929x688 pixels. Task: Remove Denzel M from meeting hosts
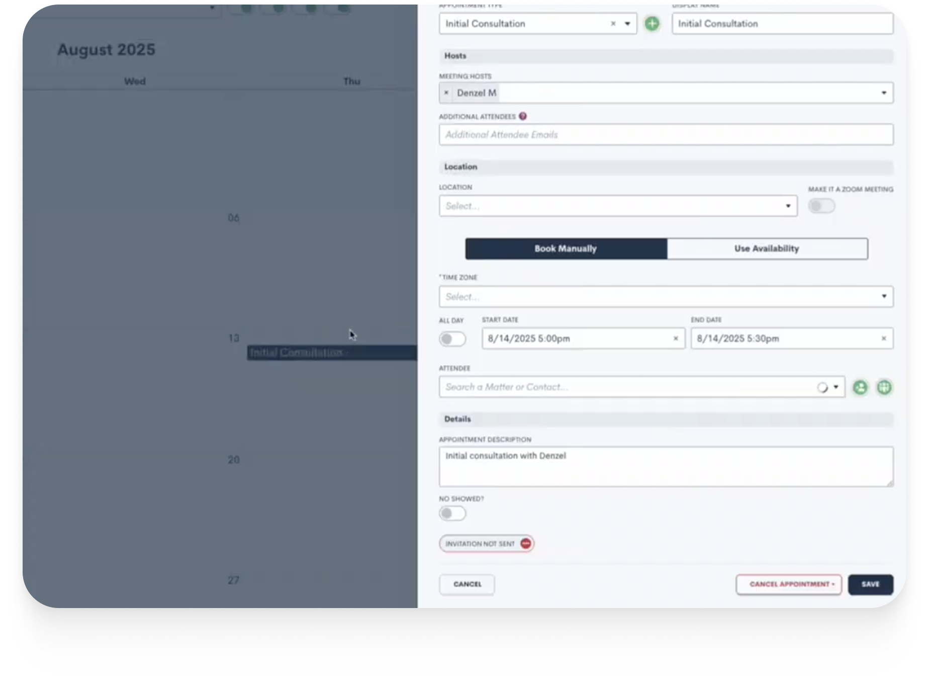pyautogui.click(x=446, y=93)
